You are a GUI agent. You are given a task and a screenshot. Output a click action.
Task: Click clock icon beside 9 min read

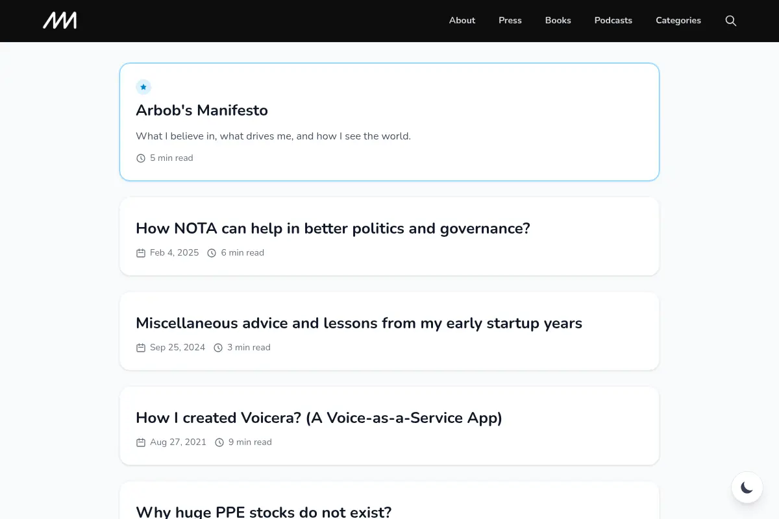point(219,442)
